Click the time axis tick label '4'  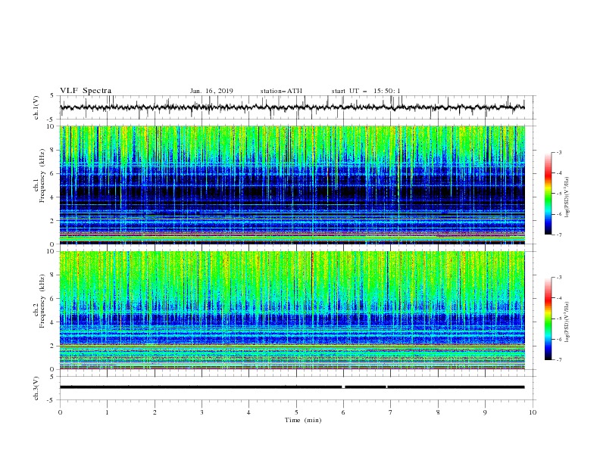pyautogui.click(x=249, y=412)
